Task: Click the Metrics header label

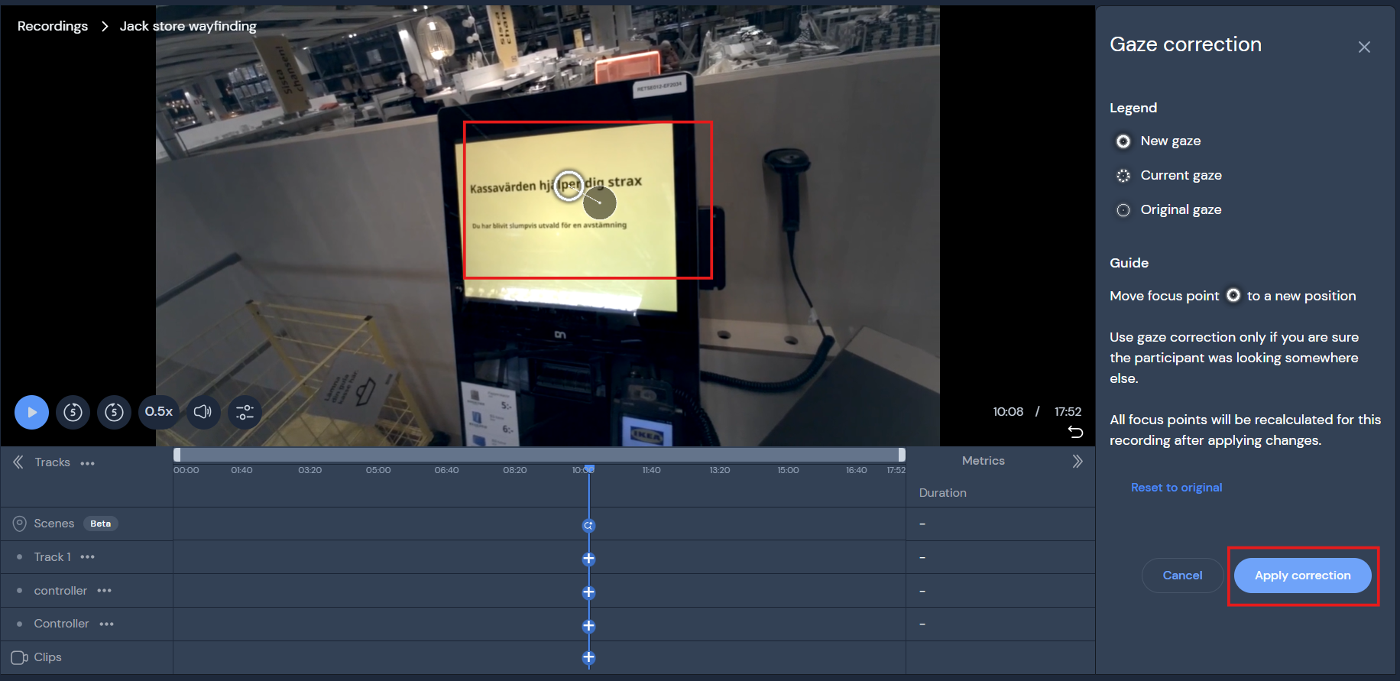Action: pos(983,461)
